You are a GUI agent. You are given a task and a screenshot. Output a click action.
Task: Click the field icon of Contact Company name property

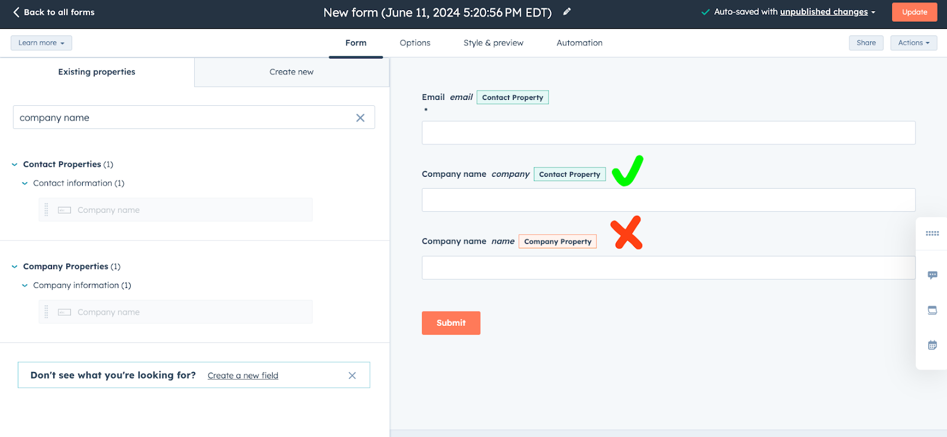click(x=65, y=210)
